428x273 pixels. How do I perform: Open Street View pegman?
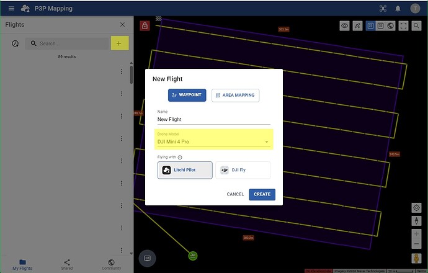pyautogui.click(x=416, y=258)
